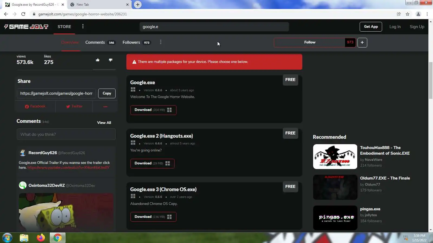433x243 pixels.
Task: Share the game on Facebook
Action: click(35, 106)
